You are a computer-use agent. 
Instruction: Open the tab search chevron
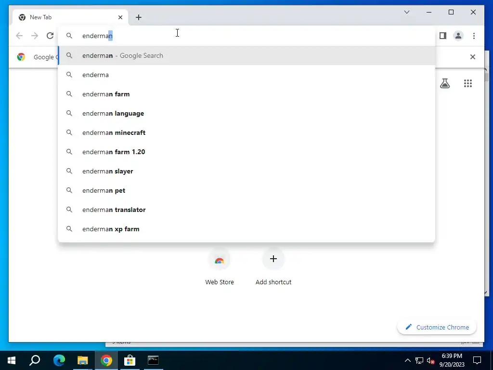click(407, 12)
